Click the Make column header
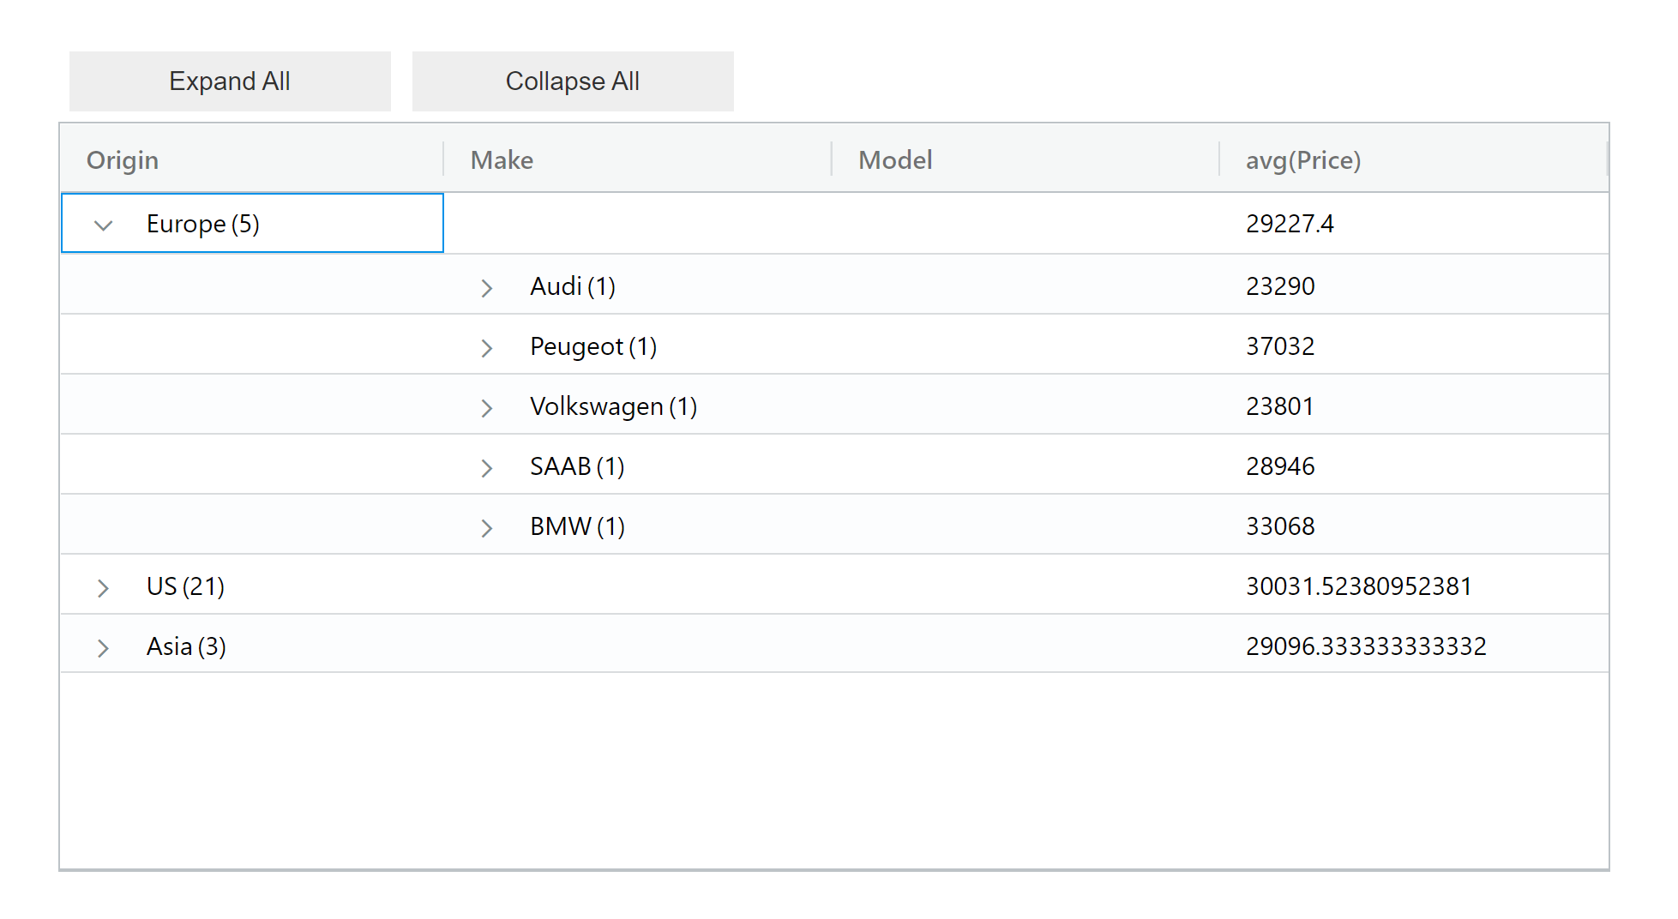1678x919 pixels. (502, 159)
